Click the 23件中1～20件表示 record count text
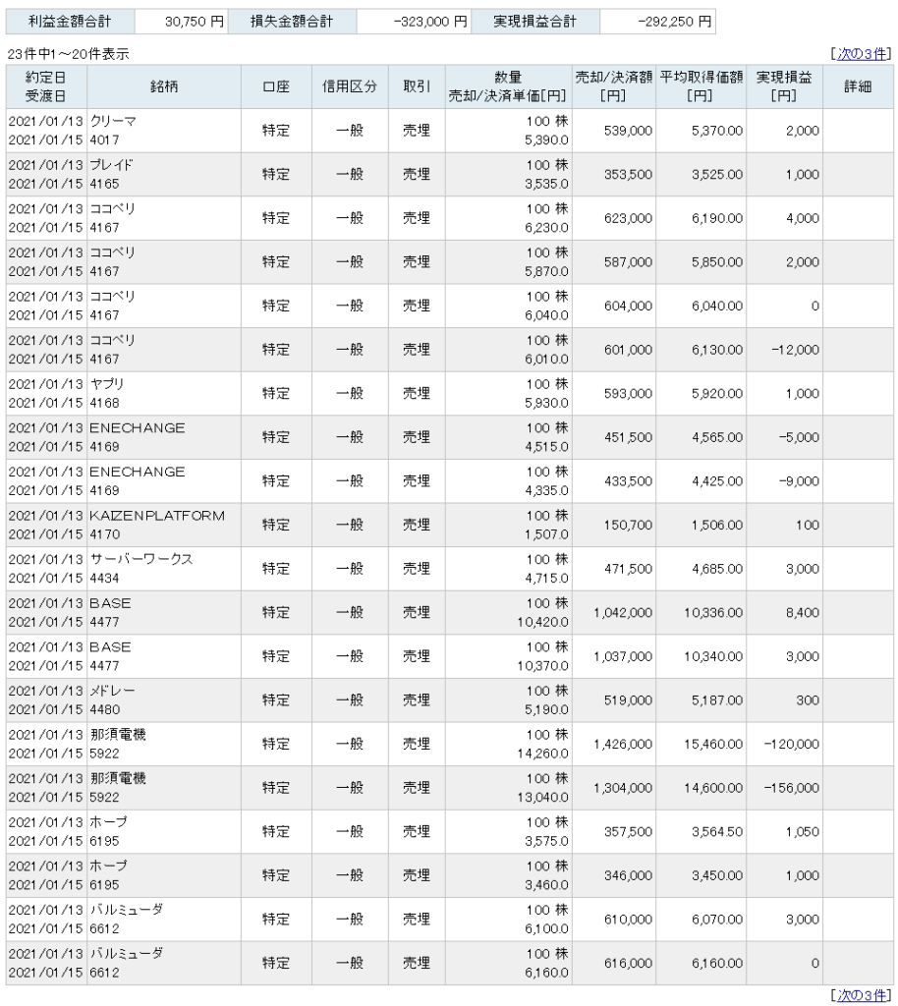Viewport: 898px width, 1006px height. pos(68,54)
